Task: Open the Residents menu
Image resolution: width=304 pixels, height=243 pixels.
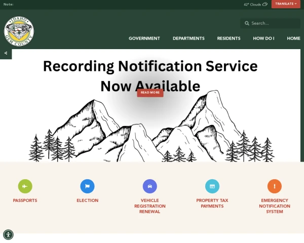Action: tap(229, 38)
